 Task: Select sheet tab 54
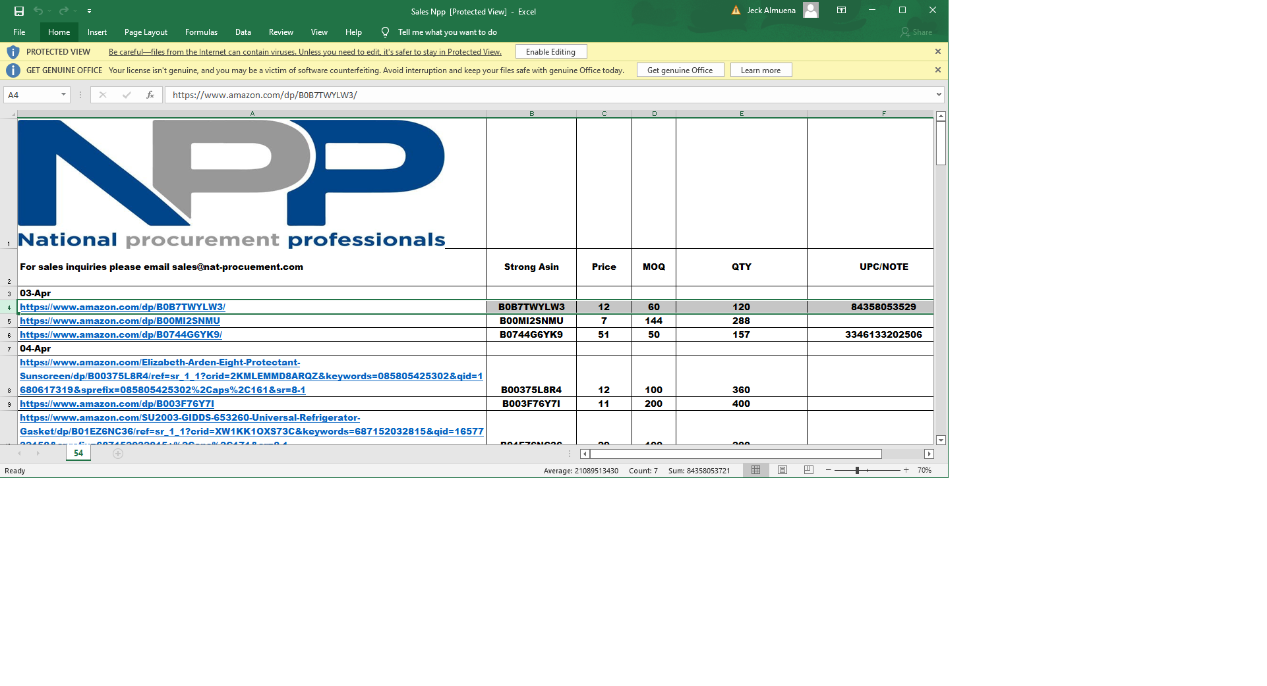pyautogui.click(x=78, y=454)
